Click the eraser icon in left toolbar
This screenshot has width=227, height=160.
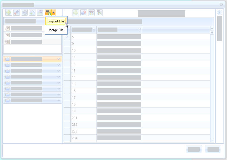[17, 12]
